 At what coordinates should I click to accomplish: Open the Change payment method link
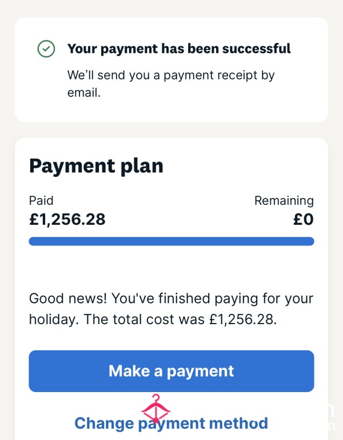171,423
